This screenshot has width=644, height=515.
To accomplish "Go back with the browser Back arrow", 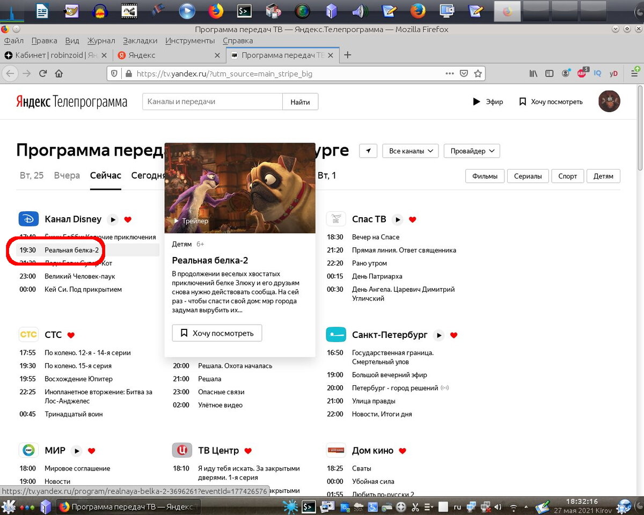I will [x=11, y=73].
